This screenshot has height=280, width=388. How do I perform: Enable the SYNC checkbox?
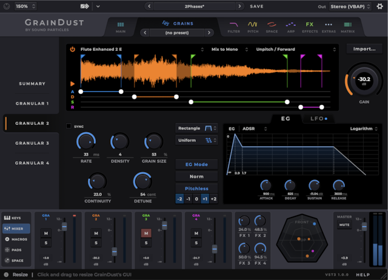[x=69, y=126]
